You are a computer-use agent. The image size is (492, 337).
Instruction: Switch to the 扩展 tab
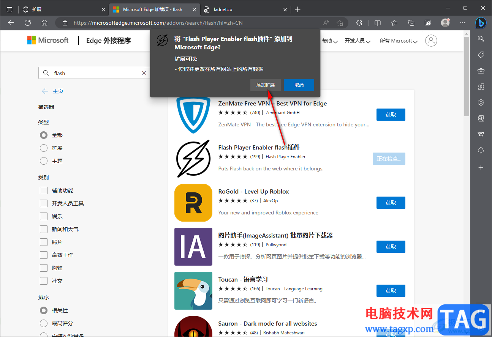pos(63,9)
